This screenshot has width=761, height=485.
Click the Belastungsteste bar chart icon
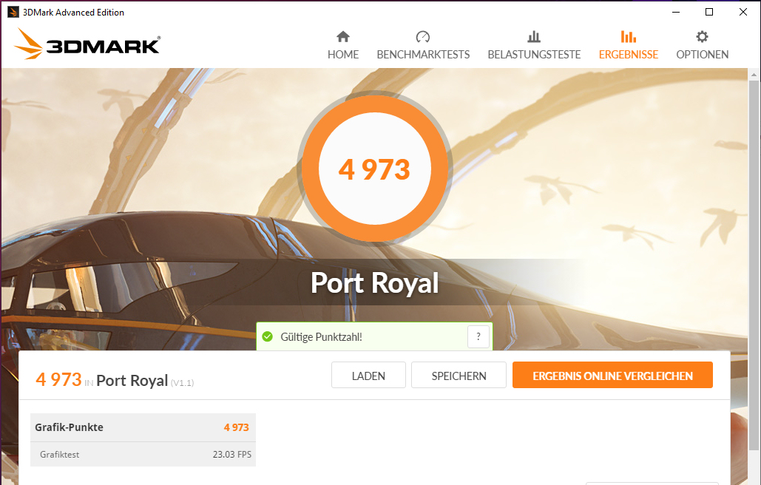[534, 37]
